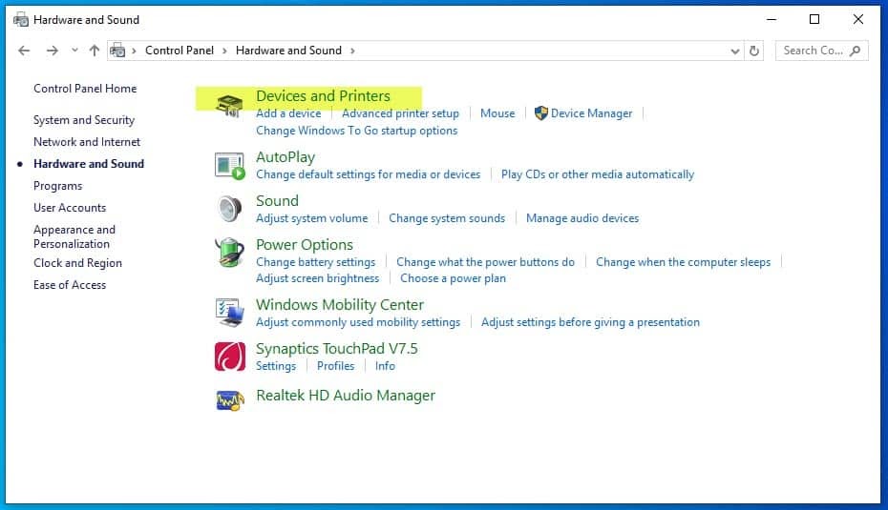
Task: Click Adjust screen brightness
Action: [318, 278]
